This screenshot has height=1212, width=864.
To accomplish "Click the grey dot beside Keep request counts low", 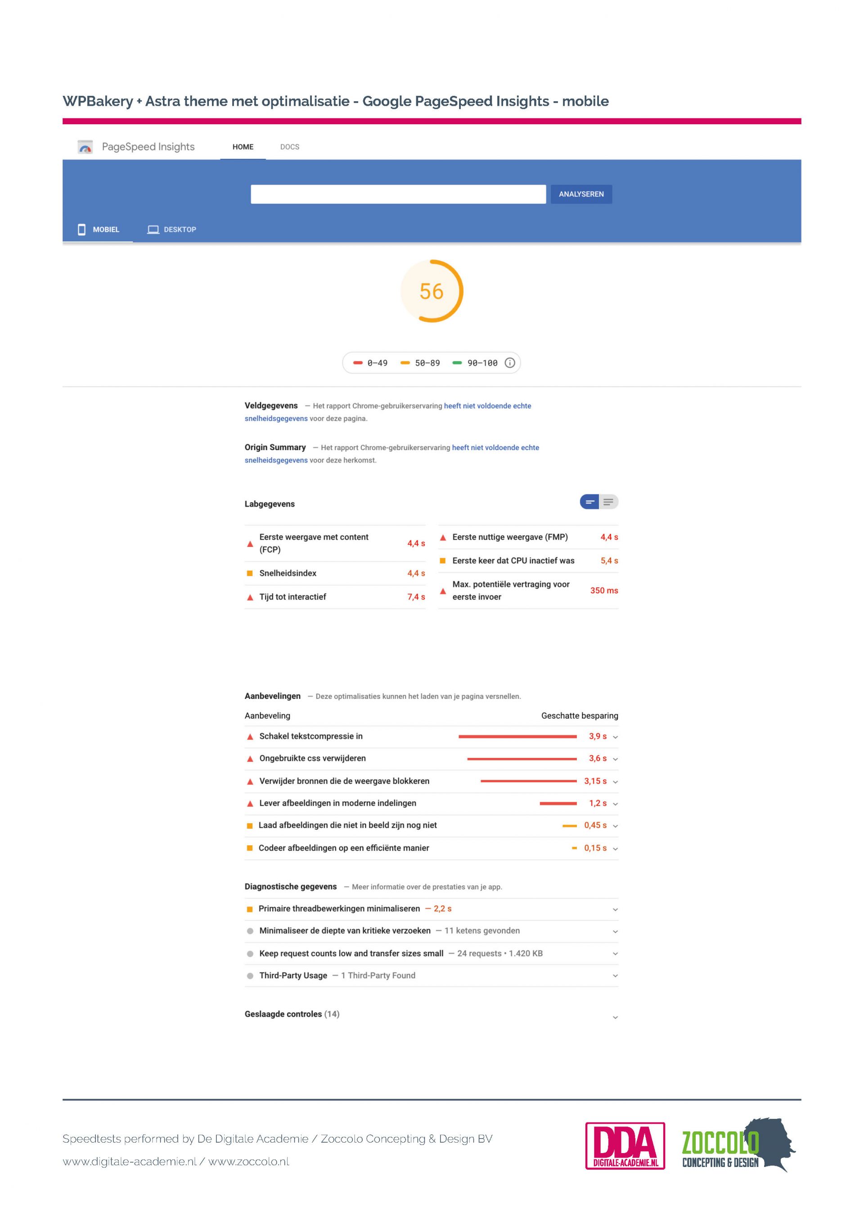I will [x=250, y=954].
